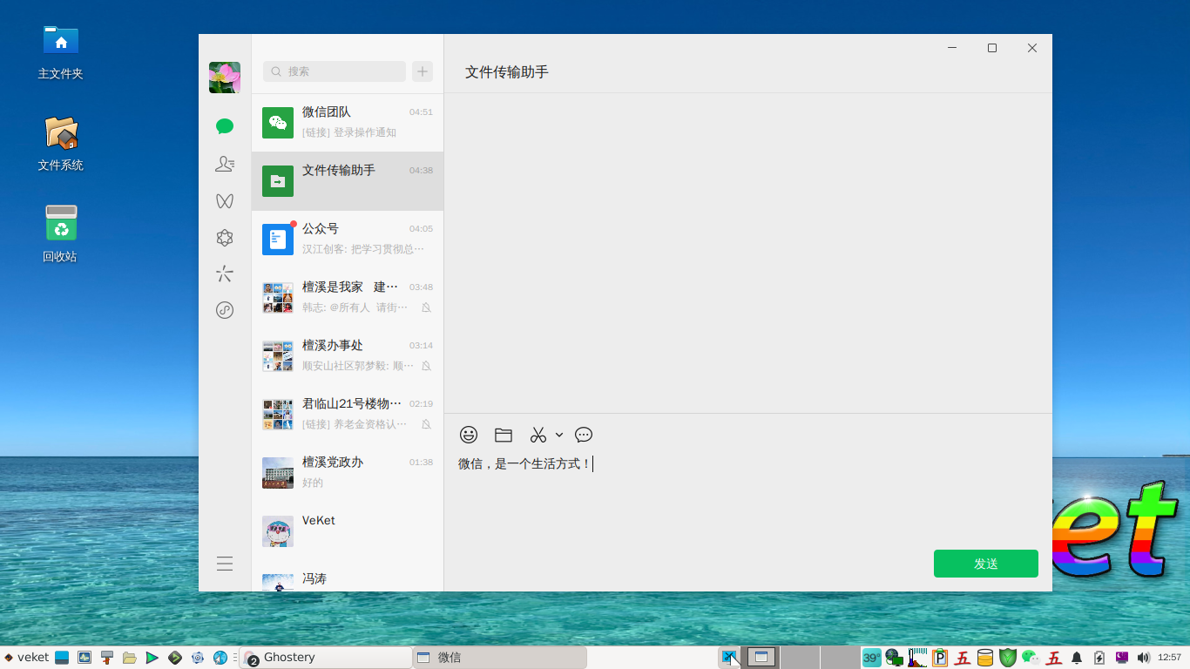1190x669 pixels.
Task: Open 回收站 recycle bin desktop icon
Action: (61, 234)
